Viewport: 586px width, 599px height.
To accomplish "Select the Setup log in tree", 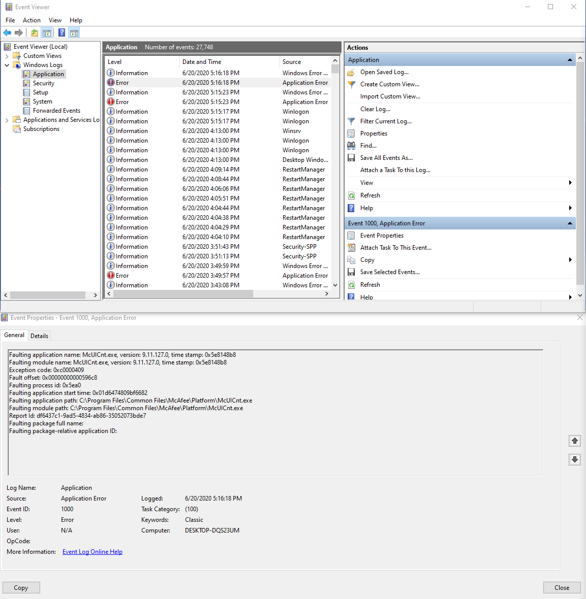I will (x=40, y=92).
